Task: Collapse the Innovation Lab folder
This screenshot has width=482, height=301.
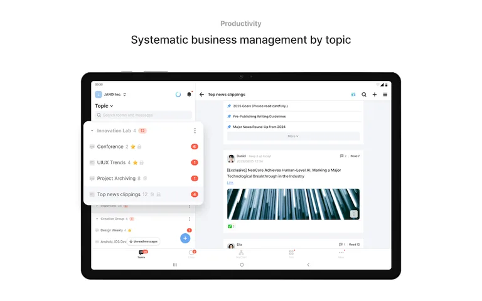Action: [x=92, y=131]
